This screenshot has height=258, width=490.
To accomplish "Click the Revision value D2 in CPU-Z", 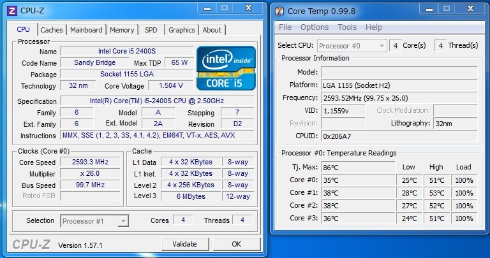I will (237, 124).
